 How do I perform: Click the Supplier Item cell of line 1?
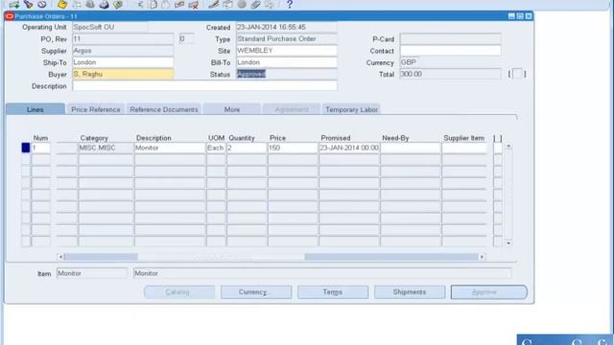tap(464, 148)
